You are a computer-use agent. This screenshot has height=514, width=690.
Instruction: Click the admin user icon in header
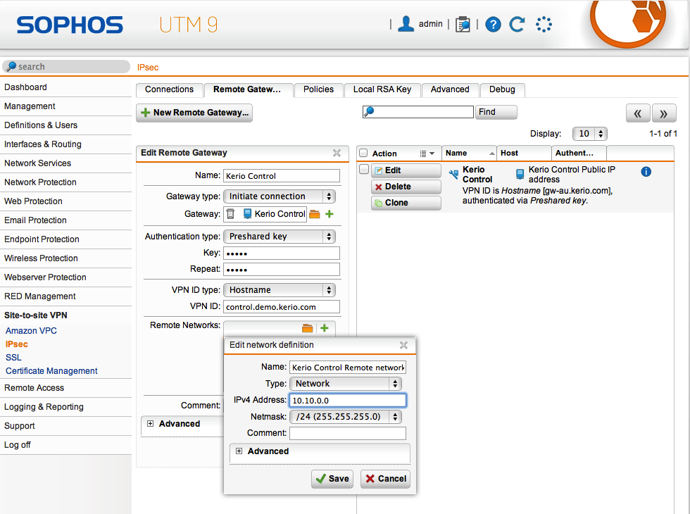pos(406,24)
